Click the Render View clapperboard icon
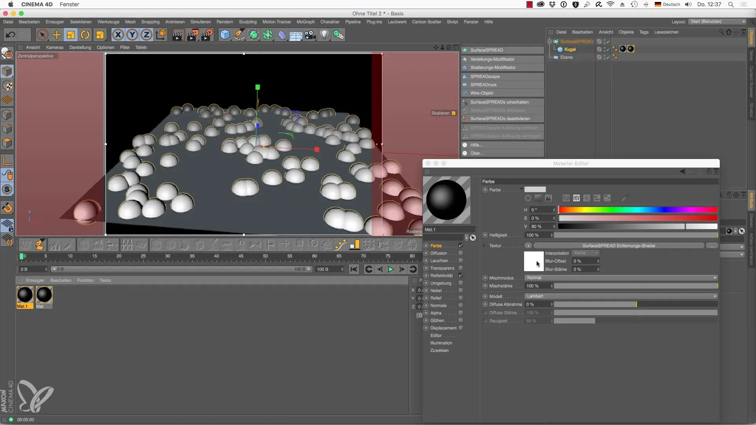The height and width of the screenshot is (425, 756). (x=178, y=35)
